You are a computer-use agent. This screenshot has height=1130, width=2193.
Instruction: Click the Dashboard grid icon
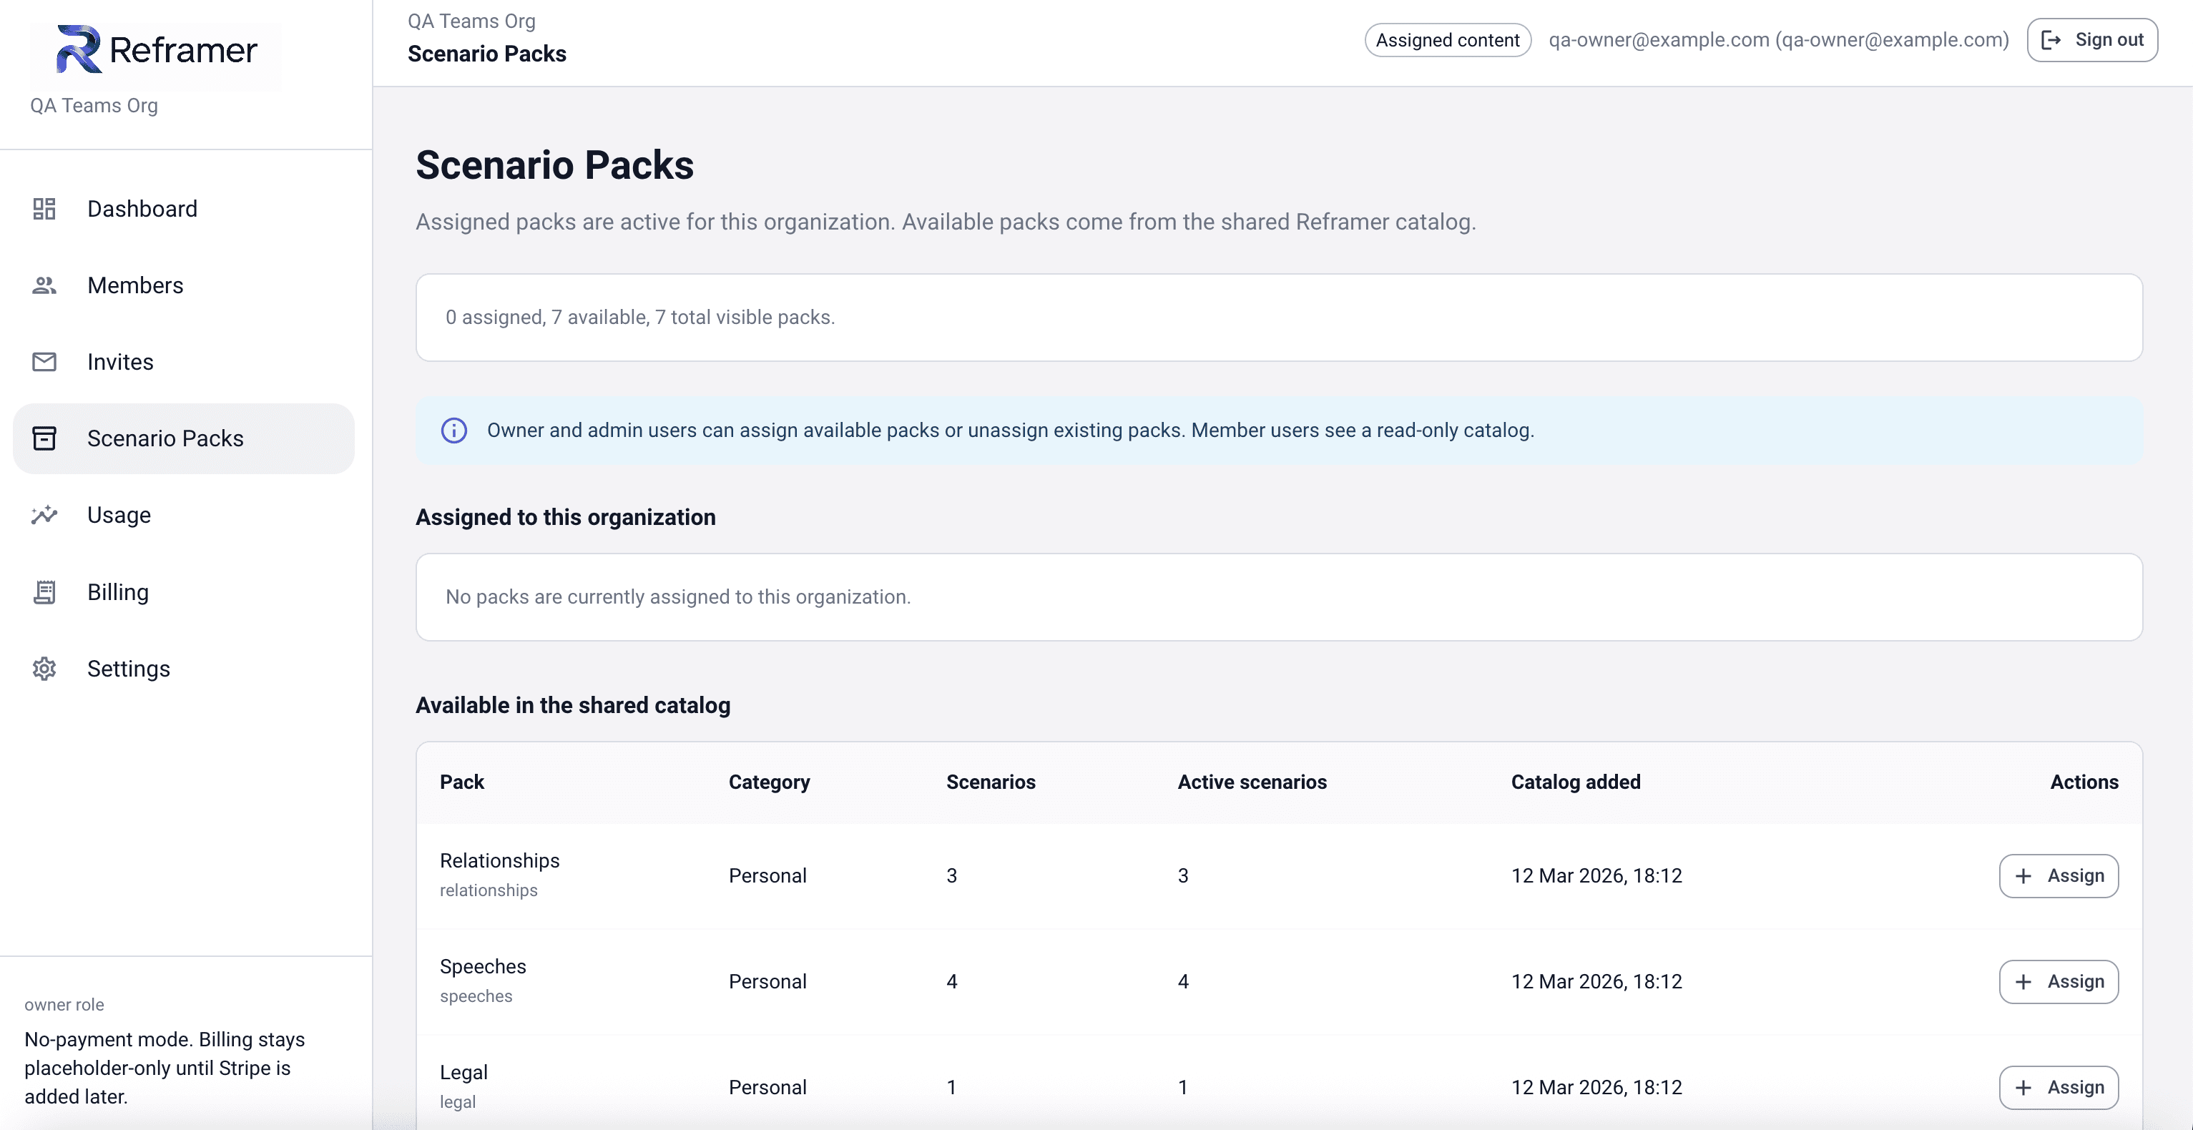point(44,209)
